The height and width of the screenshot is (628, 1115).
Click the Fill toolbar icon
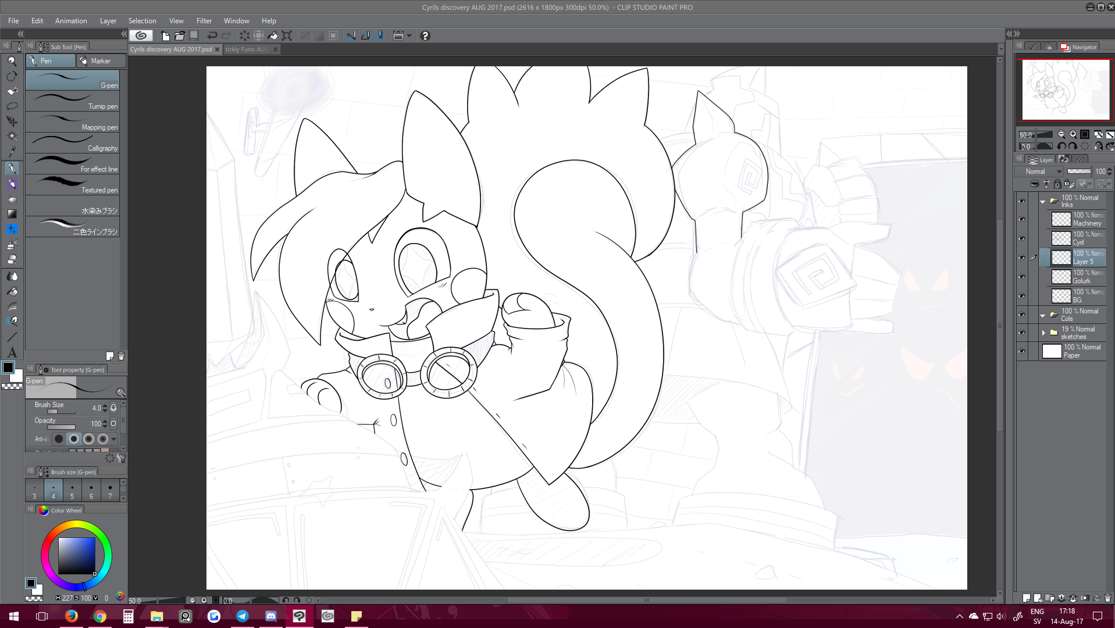pos(273,35)
